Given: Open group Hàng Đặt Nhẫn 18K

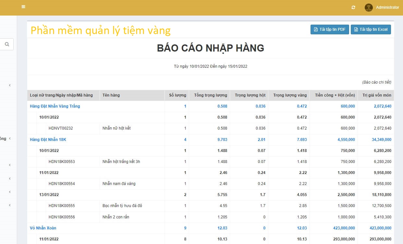Looking at the screenshot, I should [48, 140].
